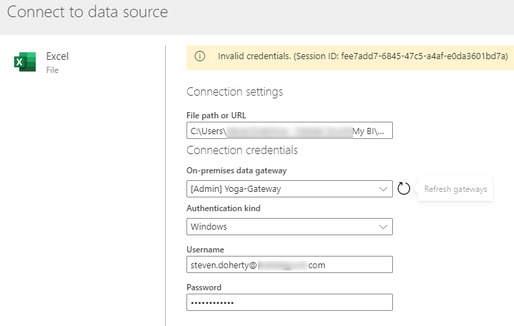Focus the Username text field

(290, 264)
